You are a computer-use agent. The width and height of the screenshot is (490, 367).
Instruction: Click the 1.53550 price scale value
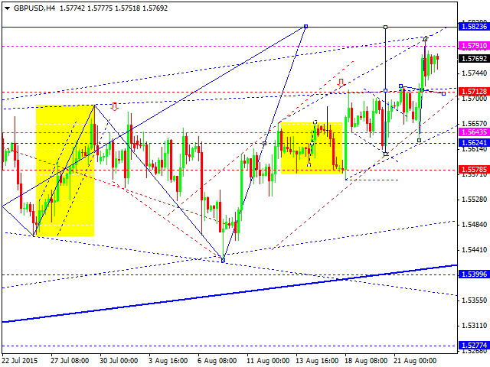(475, 300)
